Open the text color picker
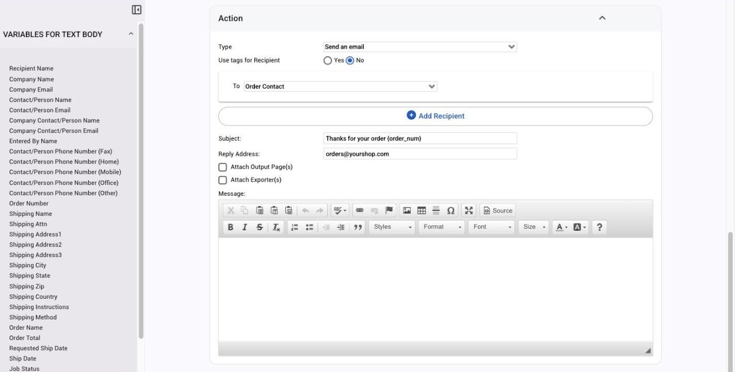 [x=562, y=227]
